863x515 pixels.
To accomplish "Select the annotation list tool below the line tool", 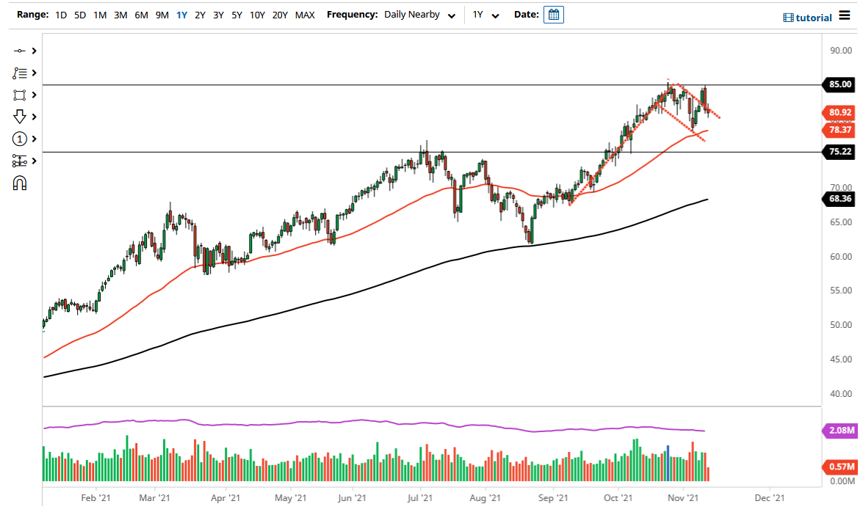I will click(x=21, y=73).
